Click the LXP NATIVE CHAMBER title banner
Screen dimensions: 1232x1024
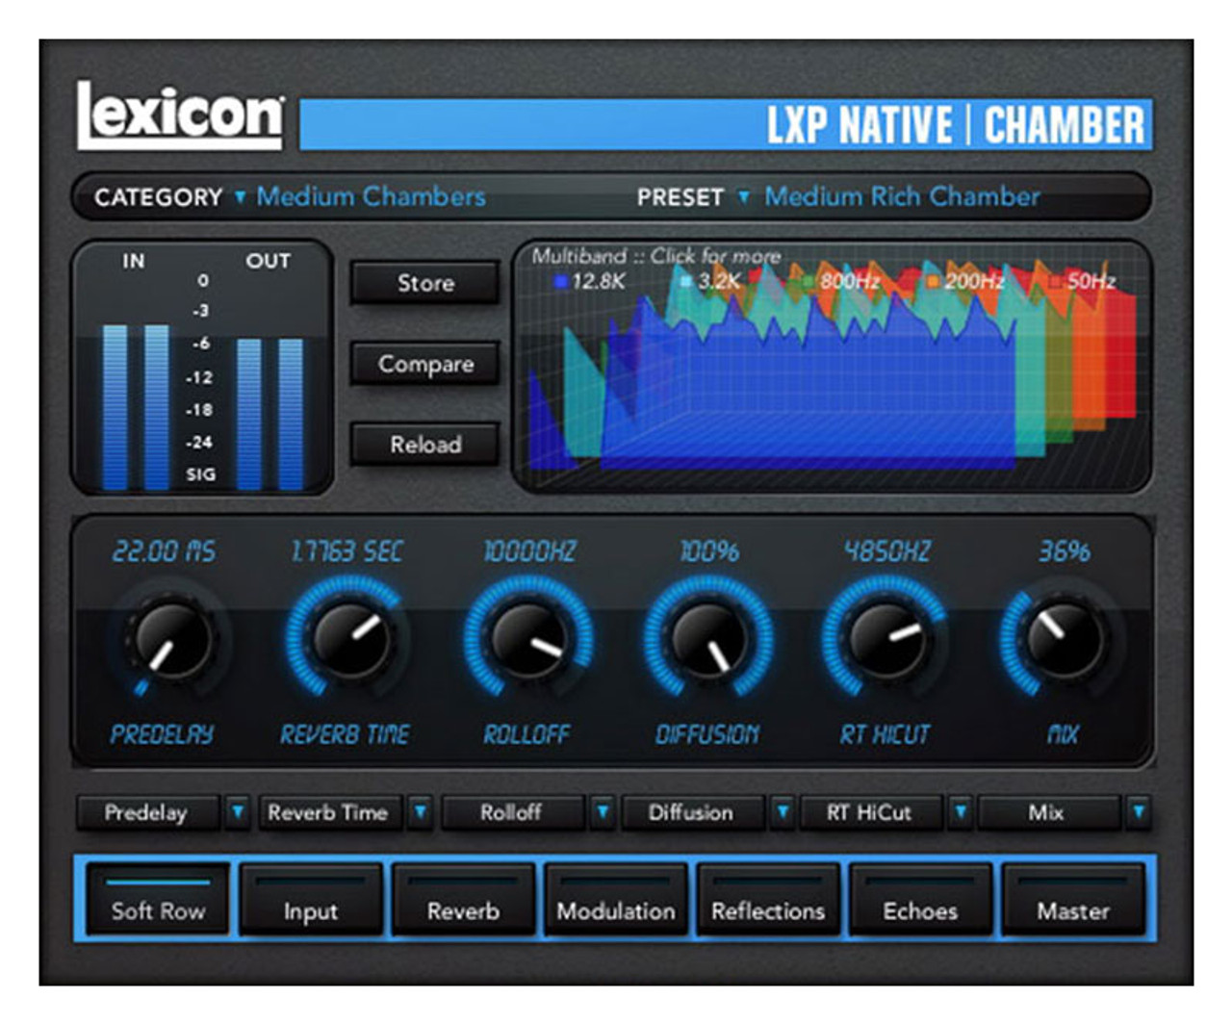[x=726, y=124]
